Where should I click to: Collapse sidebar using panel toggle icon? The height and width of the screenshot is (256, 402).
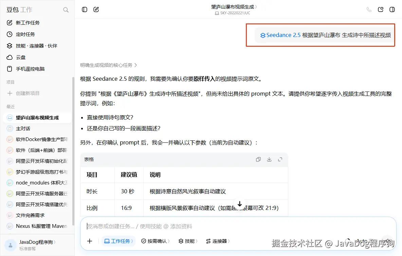click(x=85, y=9)
